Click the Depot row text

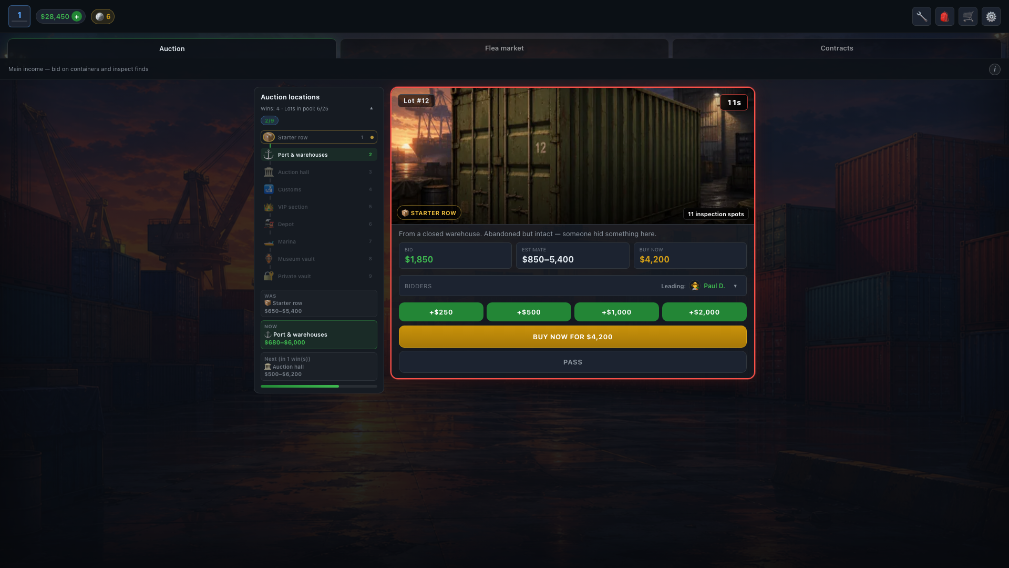click(286, 224)
